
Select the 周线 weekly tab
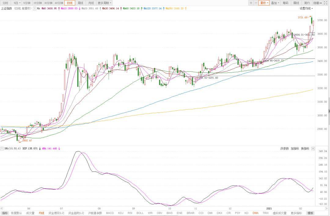click(80, 3)
